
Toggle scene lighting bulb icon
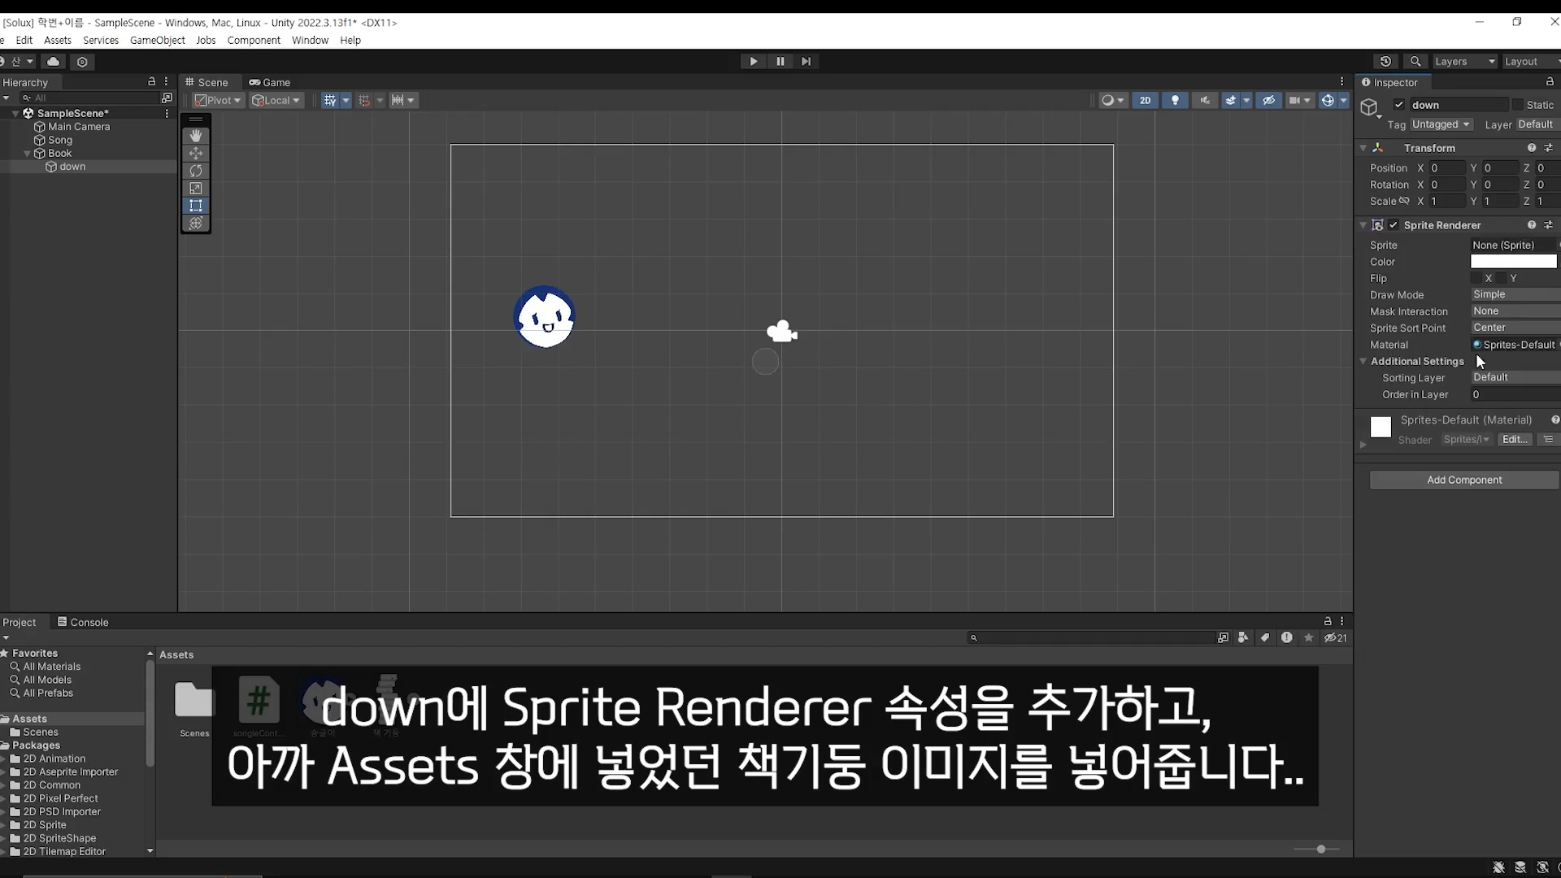pos(1175,100)
